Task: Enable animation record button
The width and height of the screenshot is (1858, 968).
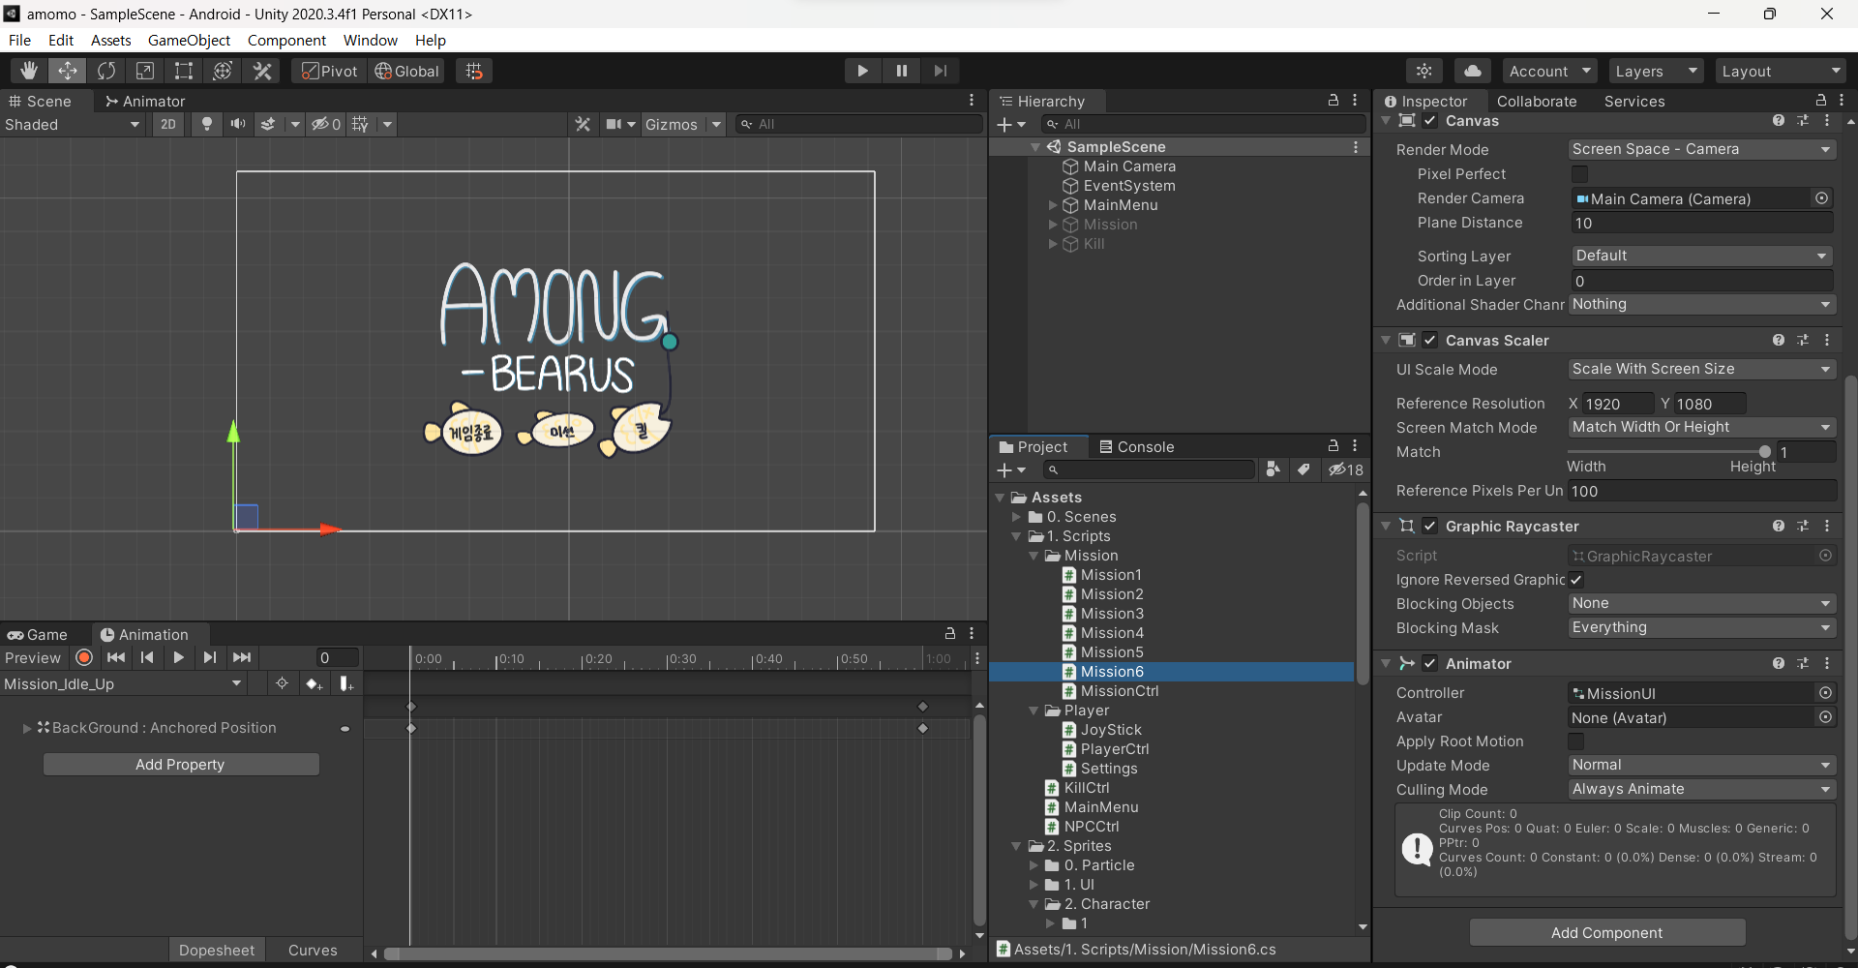Action: (84, 657)
